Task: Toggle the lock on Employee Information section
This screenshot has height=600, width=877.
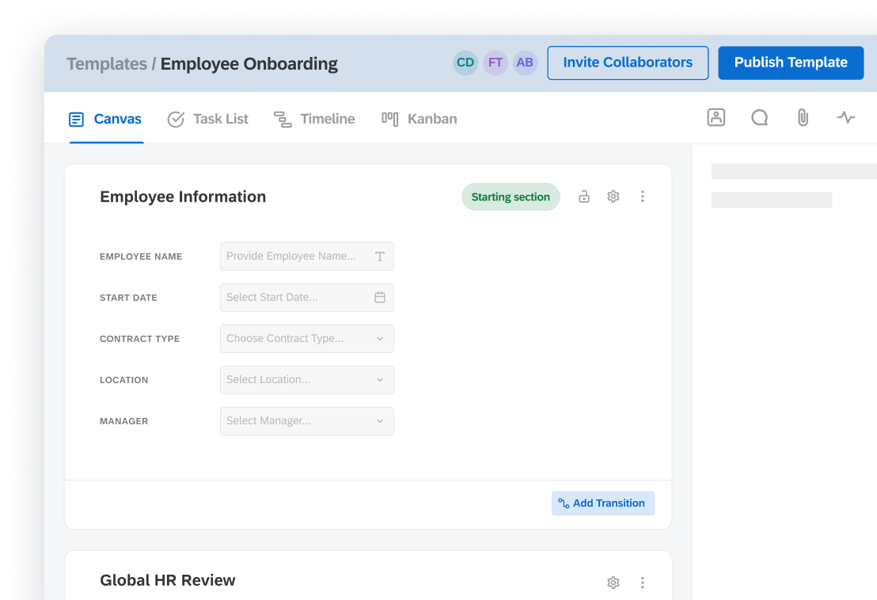Action: point(584,196)
